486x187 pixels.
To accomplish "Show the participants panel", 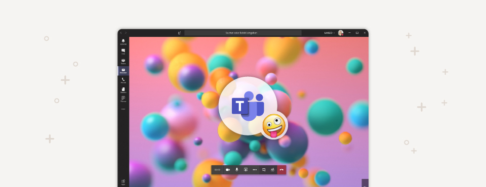I will (x=272, y=170).
